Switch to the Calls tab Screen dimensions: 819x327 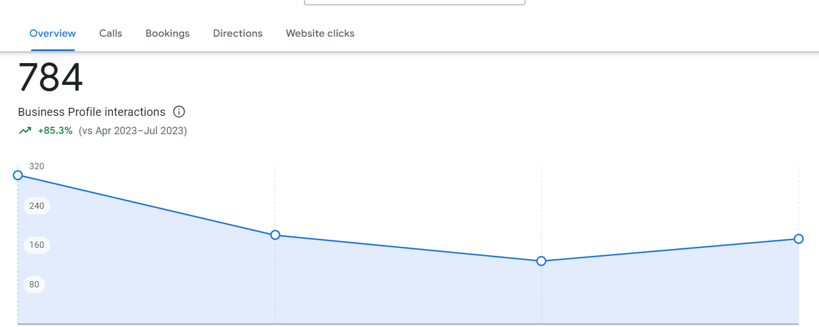pos(110,33)
